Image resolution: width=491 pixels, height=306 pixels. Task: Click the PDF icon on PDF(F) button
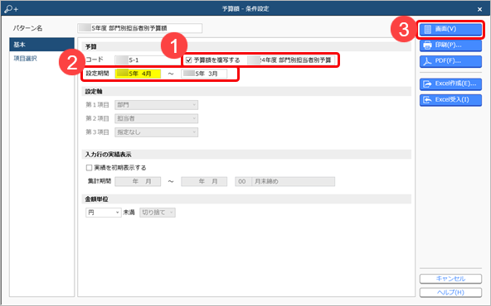tap(427, 61)
